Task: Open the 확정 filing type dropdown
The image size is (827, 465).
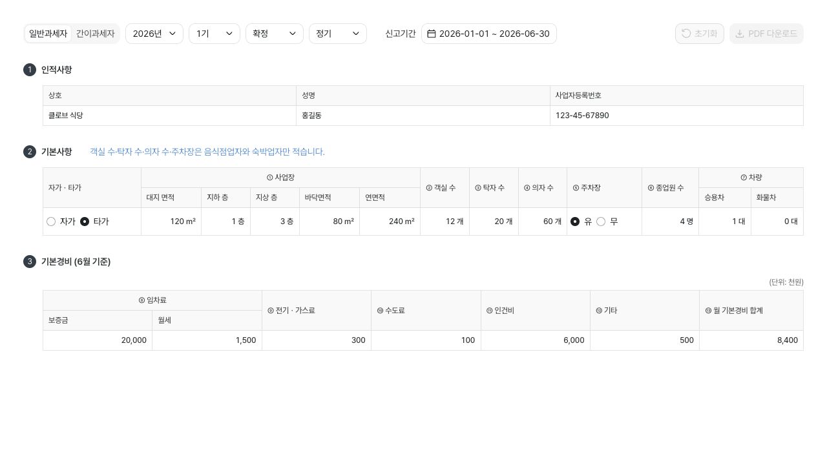Action: coord(275,34)
